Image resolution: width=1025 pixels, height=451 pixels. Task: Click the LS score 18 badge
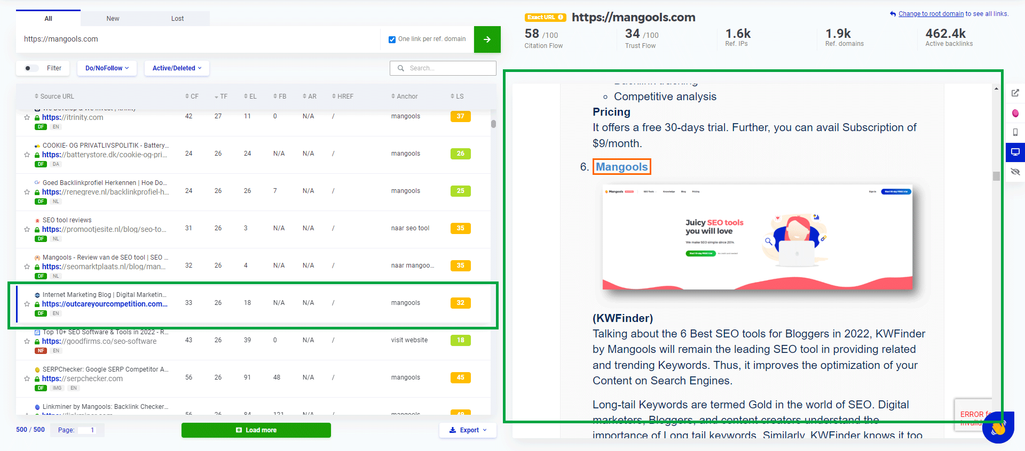pyautogui.click(x=460, y=340)
